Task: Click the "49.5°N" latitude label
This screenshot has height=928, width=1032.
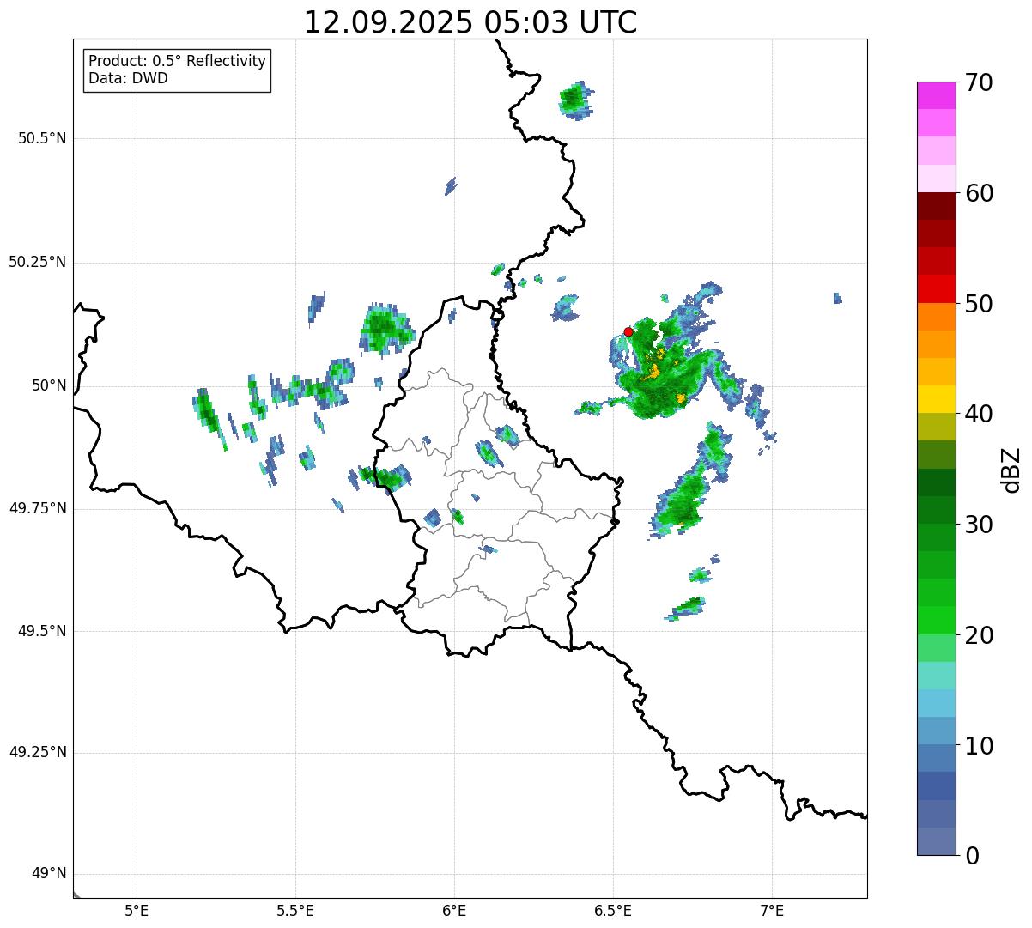Action: point(42,631)
